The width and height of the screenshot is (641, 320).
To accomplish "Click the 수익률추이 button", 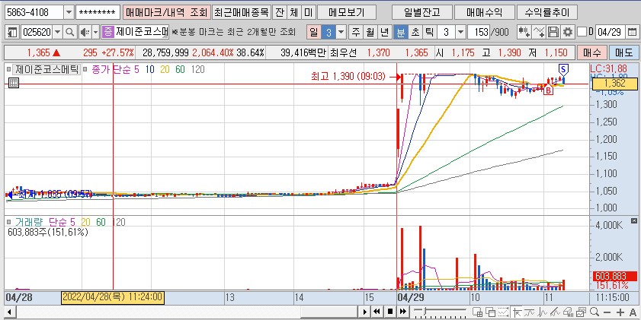I will [547, 12].
